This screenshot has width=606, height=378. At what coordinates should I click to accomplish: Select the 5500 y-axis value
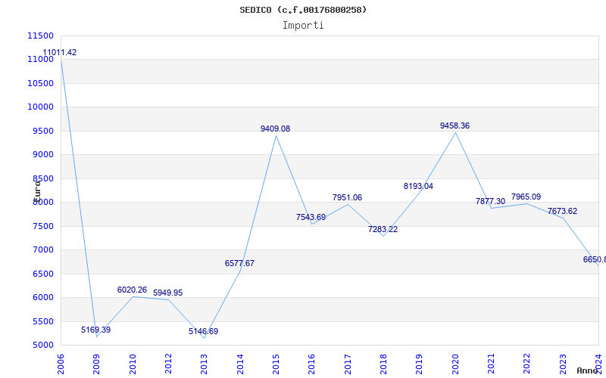42,321
